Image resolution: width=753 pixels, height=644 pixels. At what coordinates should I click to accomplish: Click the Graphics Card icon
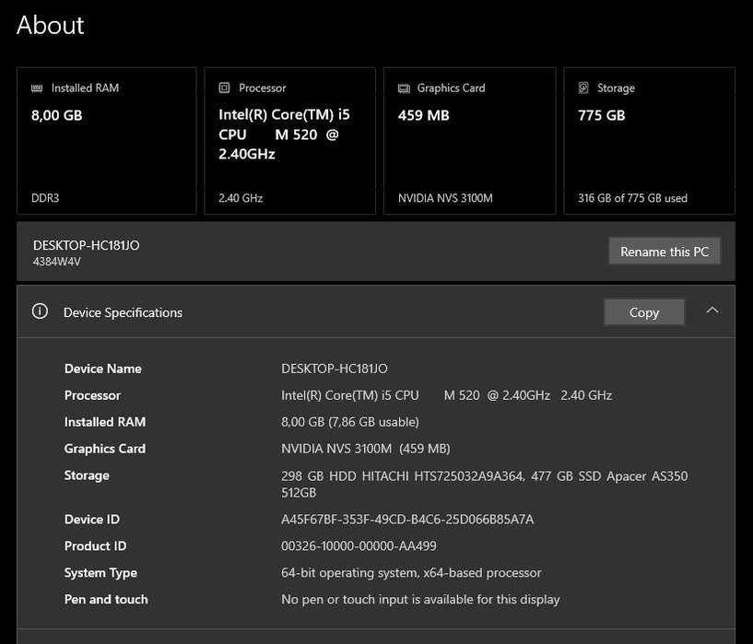tap(404, 88)
